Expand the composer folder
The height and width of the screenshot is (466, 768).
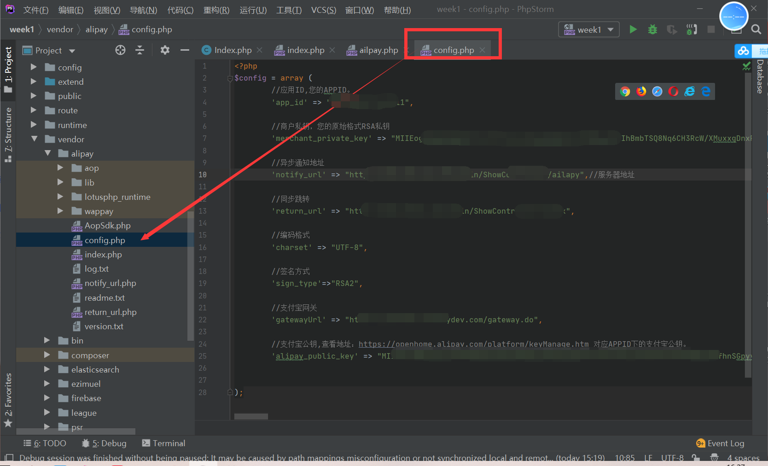tap(47, 355)
